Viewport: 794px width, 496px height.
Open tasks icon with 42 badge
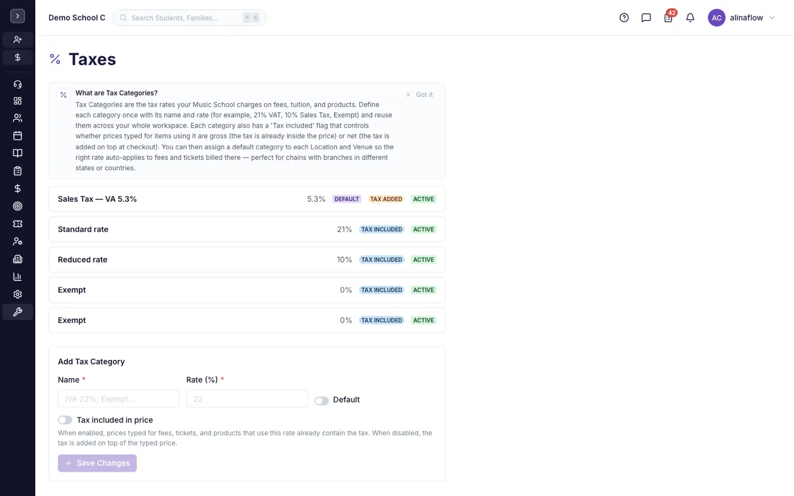click(669, 18)
